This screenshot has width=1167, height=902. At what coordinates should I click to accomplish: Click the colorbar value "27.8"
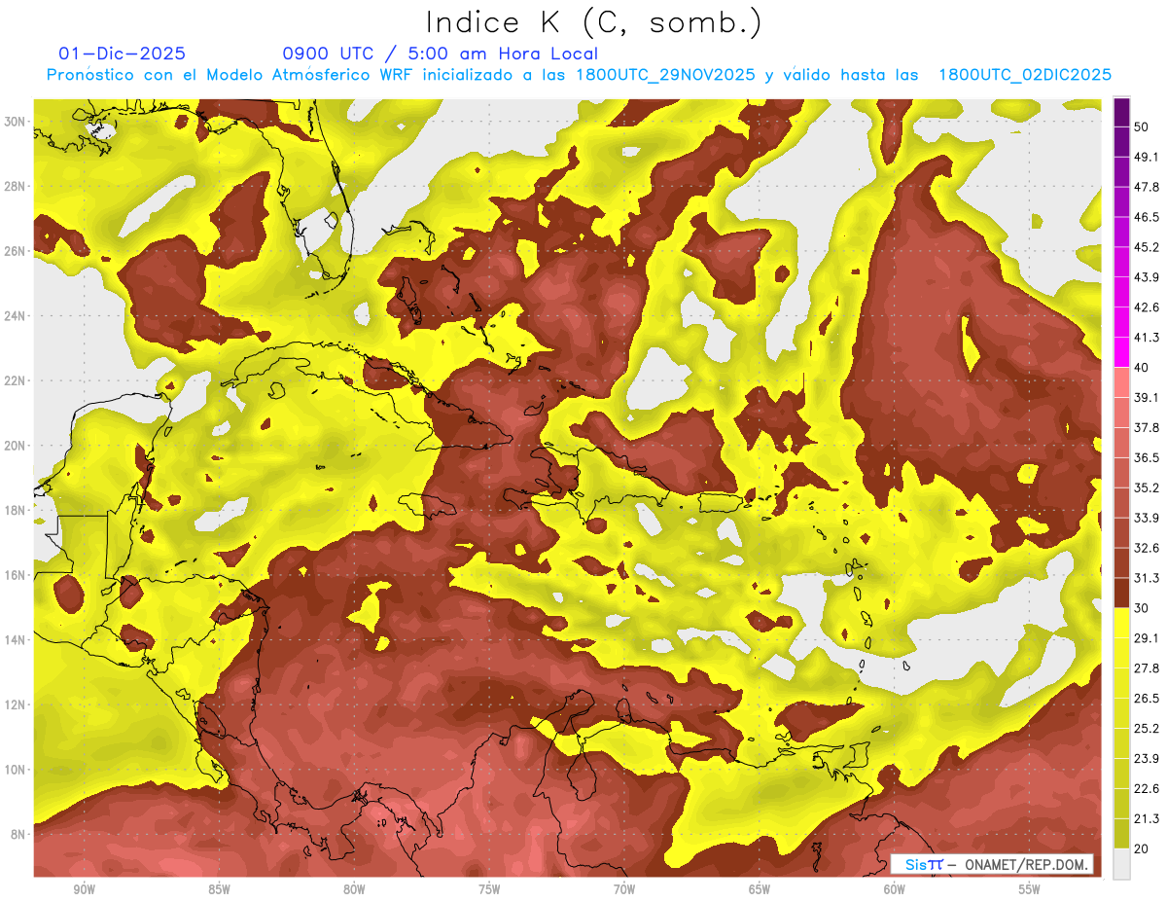(1146, 668)
